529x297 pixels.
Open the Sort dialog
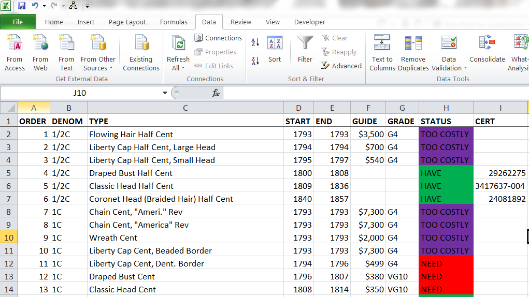pos(275,49)
